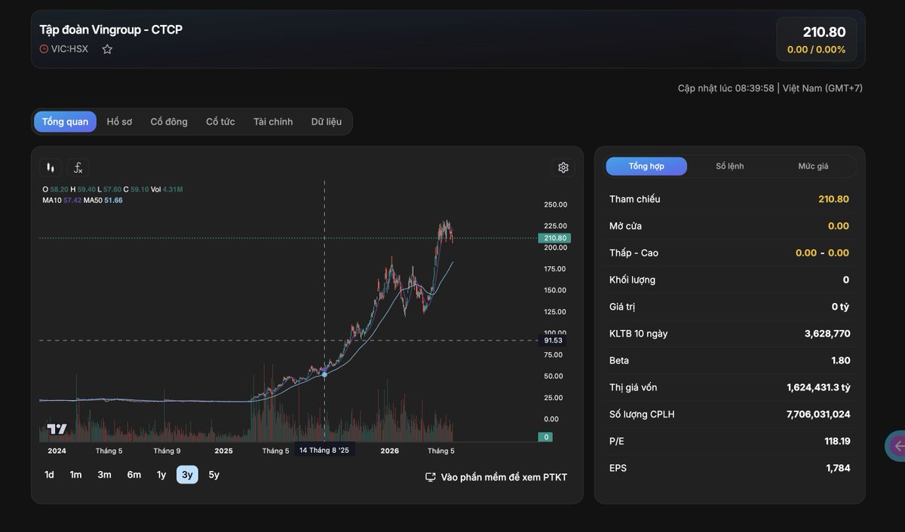Set chart range to 1y
905x532 pixels.
pyautogui.click(x=161, y=475)
